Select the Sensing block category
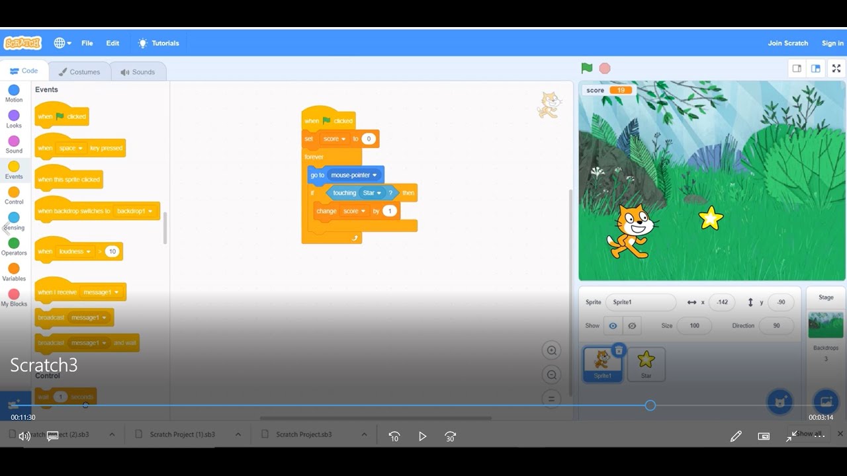The width and height of the screenshot is (847, 476). 14,221
